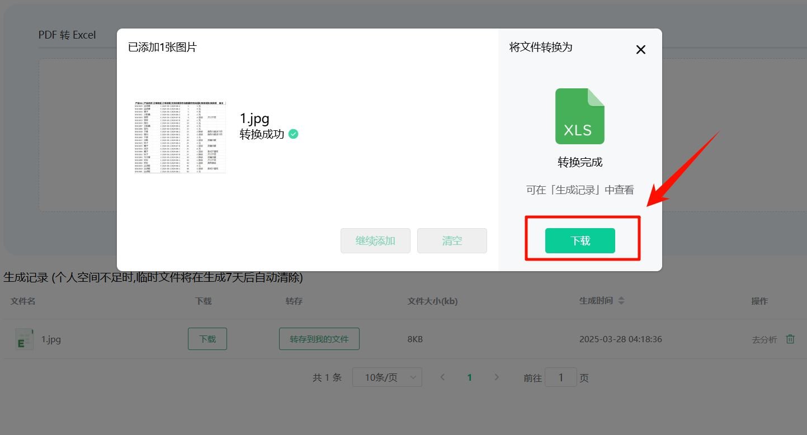Click the Excel file icon beside 1.jpg record

point(23,338)
